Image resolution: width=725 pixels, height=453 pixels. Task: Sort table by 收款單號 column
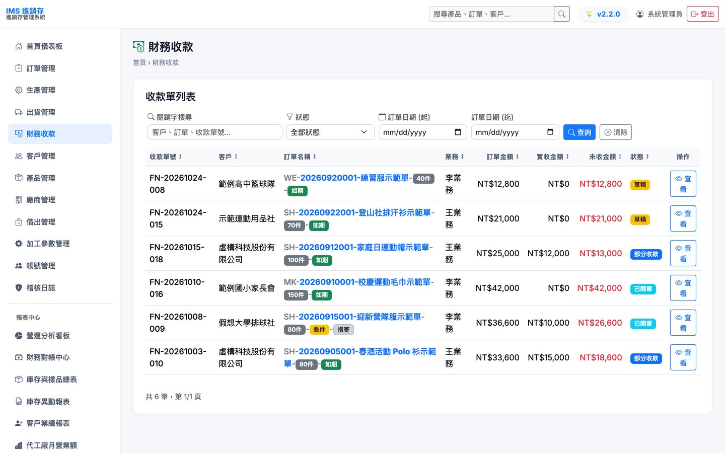[166, 157]
